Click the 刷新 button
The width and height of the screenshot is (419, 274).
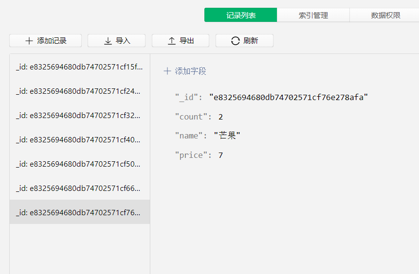pos(244,40)
